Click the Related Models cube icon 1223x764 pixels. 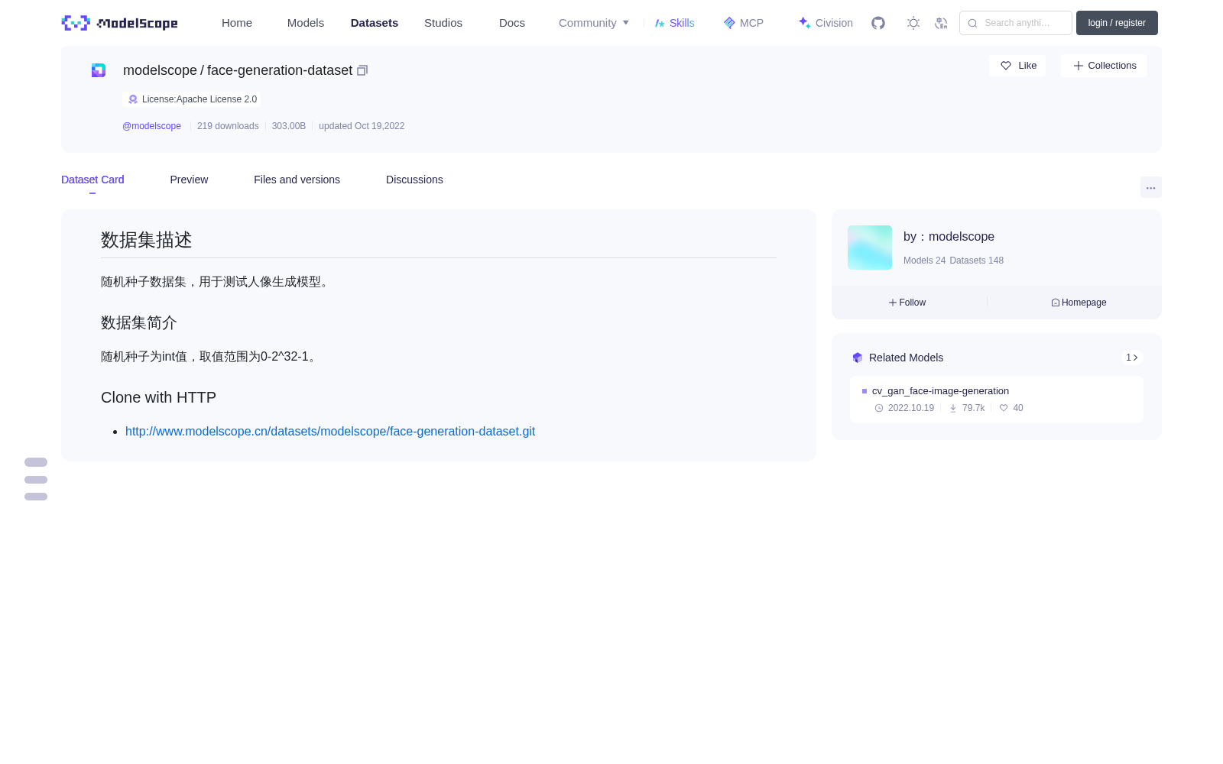pyautogui.click(x=858, y=358)
